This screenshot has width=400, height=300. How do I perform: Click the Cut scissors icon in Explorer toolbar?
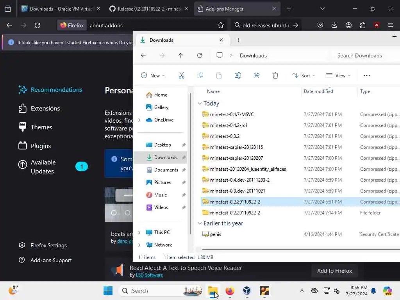point(181,75)
